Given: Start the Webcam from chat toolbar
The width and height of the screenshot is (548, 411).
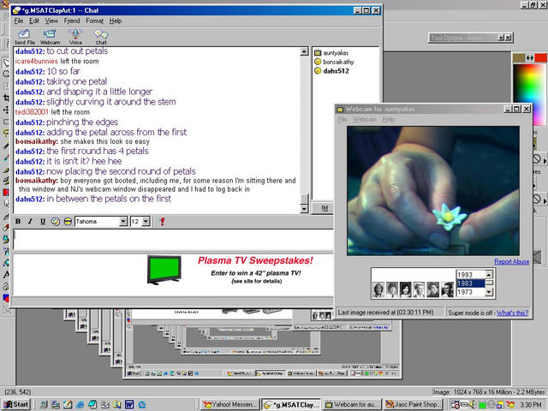Looking at the screenshot, I should coord(50,37).
